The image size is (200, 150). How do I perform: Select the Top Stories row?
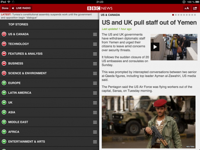point(49,24)
